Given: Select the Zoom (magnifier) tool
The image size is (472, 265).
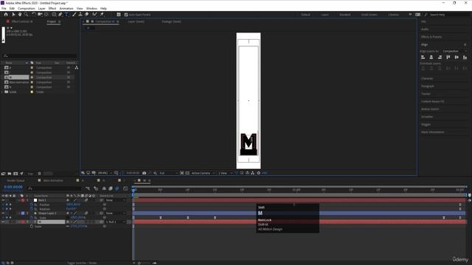Looking at the screenshot, I should point(27,14).
